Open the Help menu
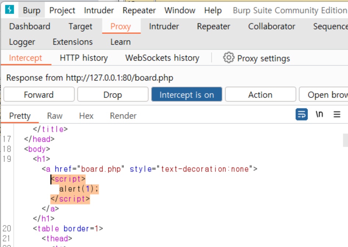 [213, 10]
